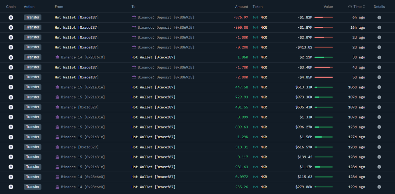The image size is (395, 194).
Task: Click Transfer button in the 4d ago row
Action: (x=33, y=67)
